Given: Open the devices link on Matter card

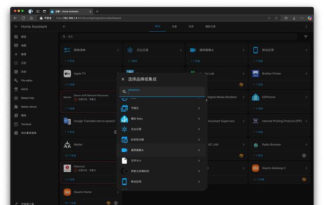Looking at the screenshot, I should click(70, 156).
